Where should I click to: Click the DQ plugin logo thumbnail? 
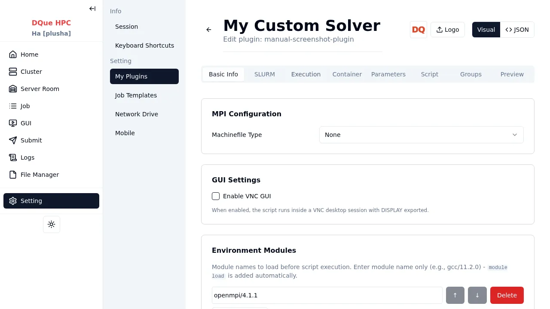(x=418, y=30)
